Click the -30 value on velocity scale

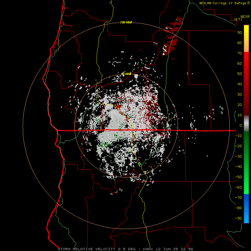(238, 156)
